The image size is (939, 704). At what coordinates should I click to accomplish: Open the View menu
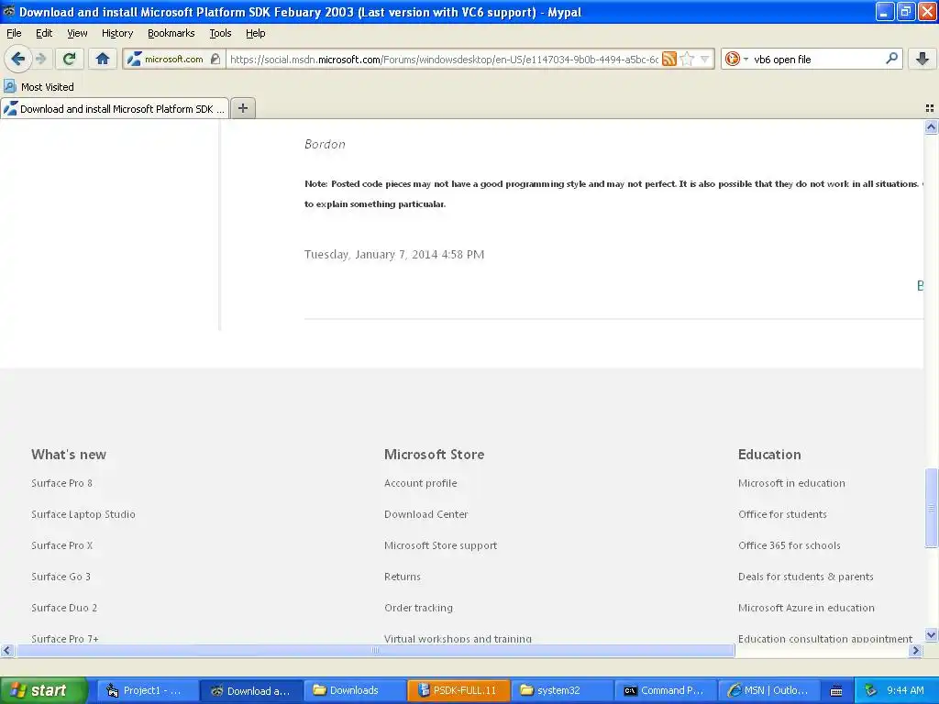(x=77, y=33)
